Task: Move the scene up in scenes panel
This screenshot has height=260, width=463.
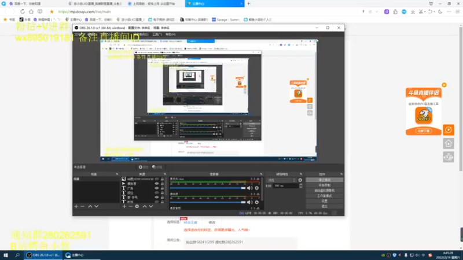Action: coord(90,206)
